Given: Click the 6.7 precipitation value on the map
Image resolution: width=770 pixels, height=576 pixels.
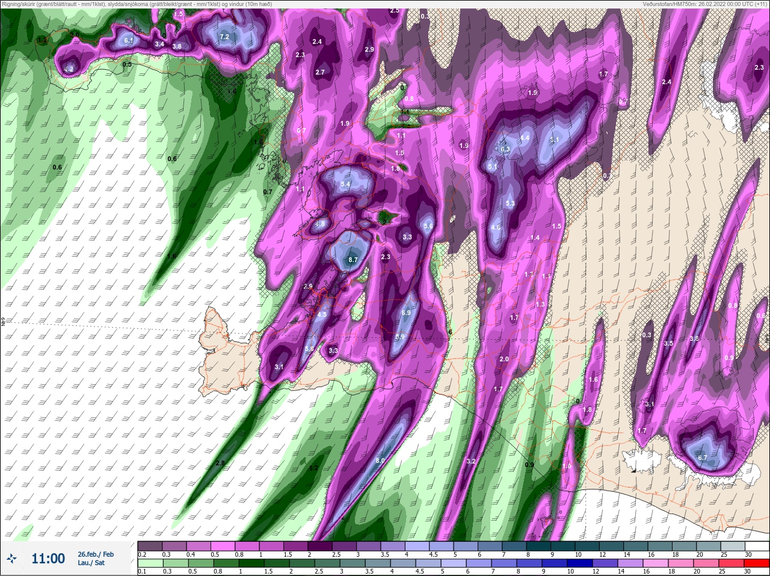Looking at the screenshot, I should pyautogui.click(x=703, y=458).
